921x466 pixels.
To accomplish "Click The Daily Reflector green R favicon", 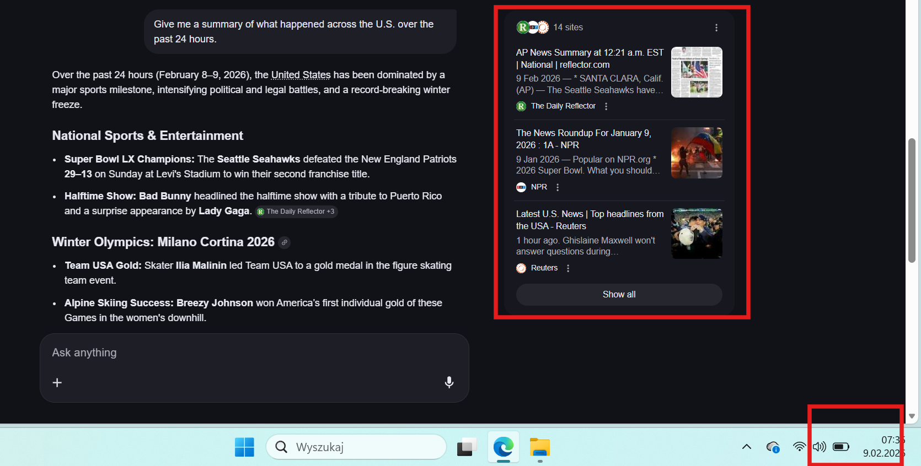I will coord(521,106).
